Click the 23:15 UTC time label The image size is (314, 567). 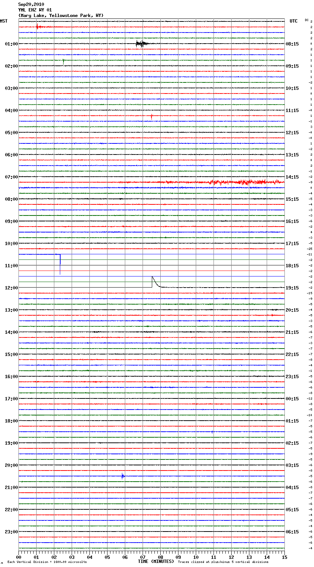[x=292, y=377]
